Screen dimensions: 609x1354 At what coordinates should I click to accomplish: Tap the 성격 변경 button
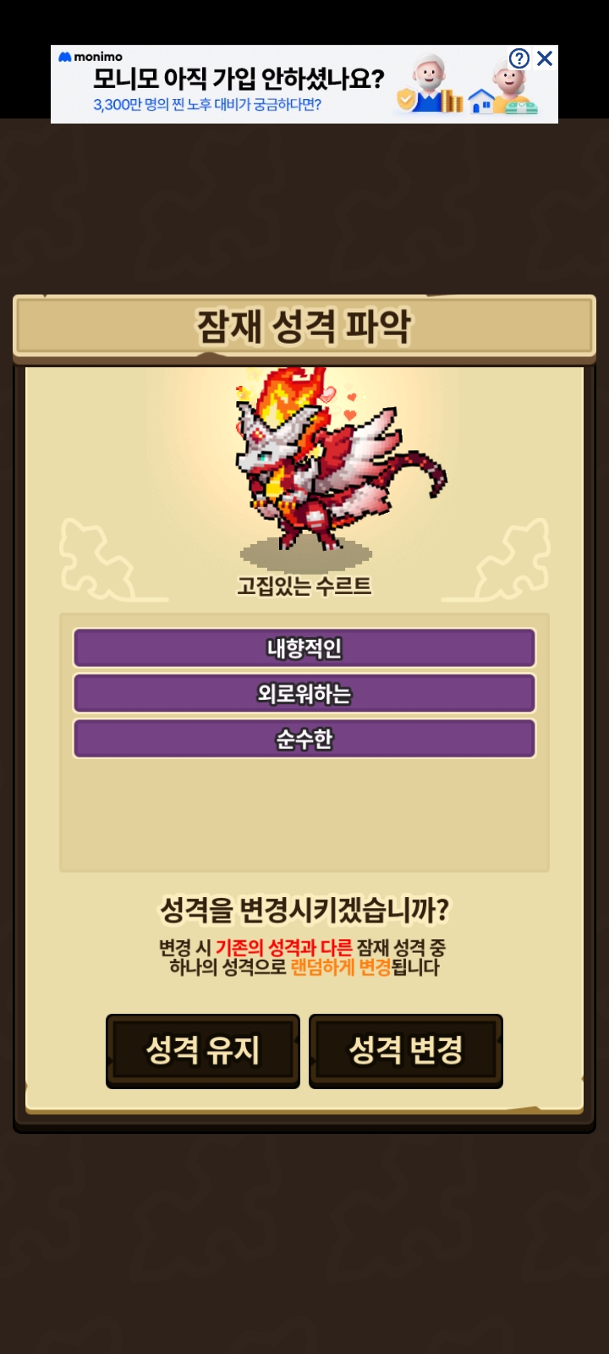click(406, 1051)
